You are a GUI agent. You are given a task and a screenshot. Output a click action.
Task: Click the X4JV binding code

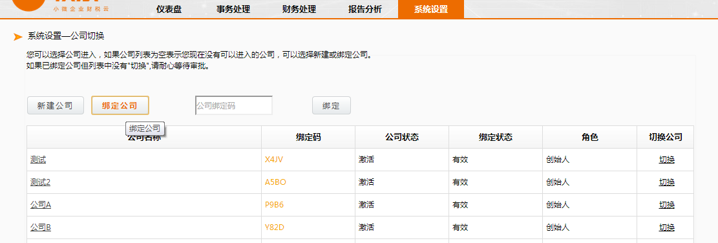pyautogui.click(x=275, y=160)
